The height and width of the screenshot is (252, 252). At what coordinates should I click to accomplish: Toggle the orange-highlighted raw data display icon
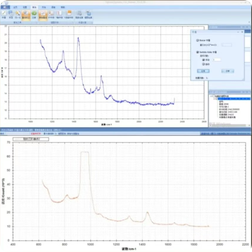[x=43, y=15]
